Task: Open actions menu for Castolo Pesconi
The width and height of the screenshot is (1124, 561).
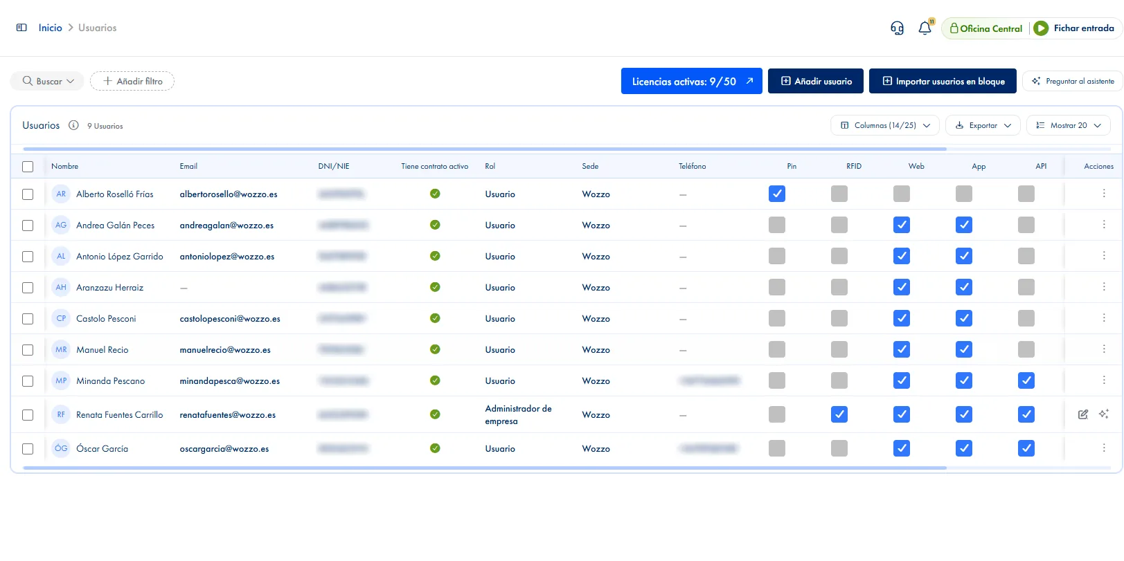Action: 1104,318
